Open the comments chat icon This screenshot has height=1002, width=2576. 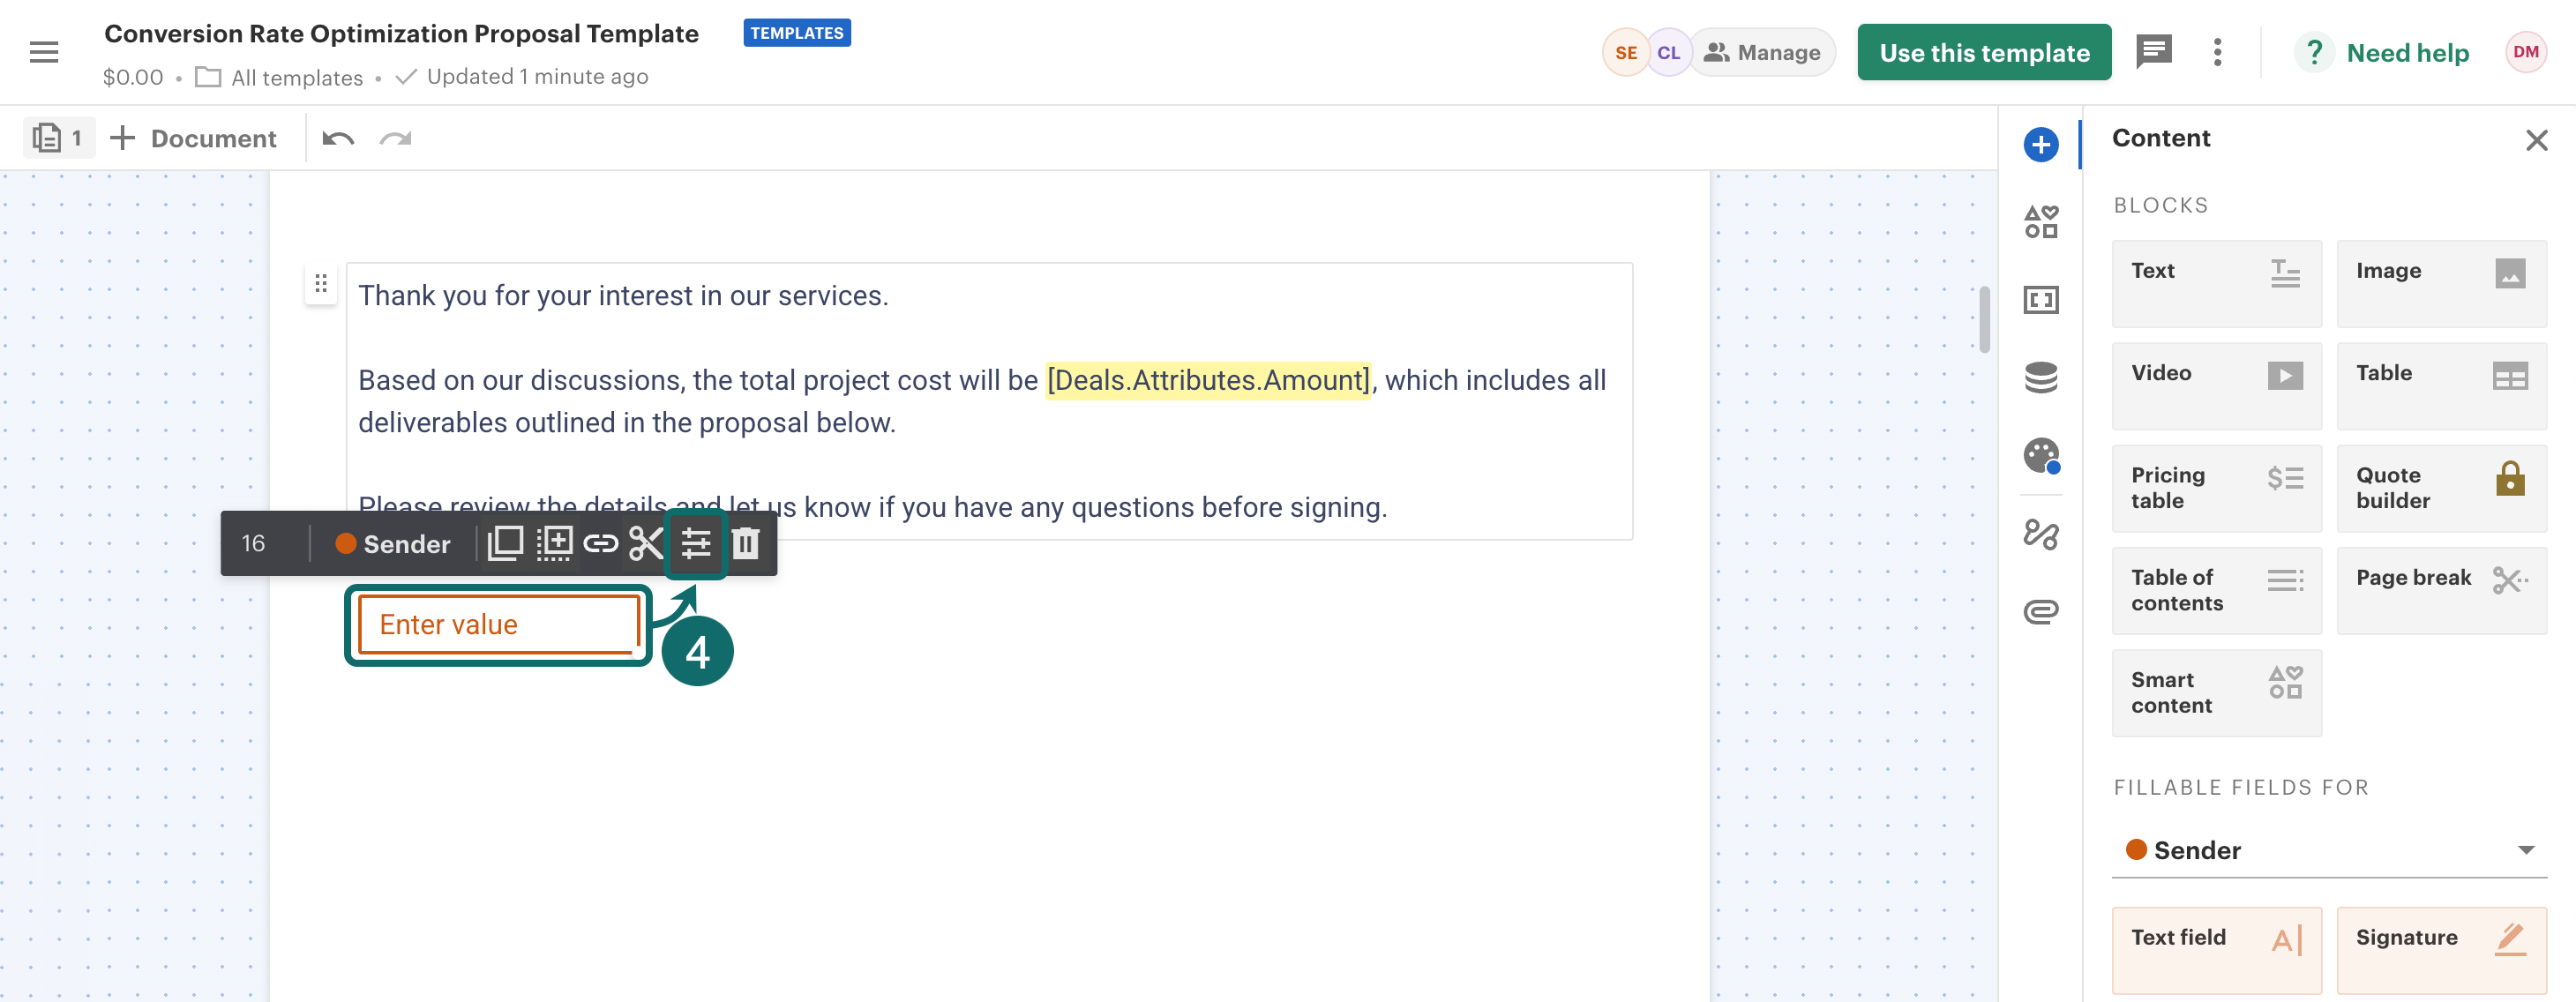click(2153, 52)
